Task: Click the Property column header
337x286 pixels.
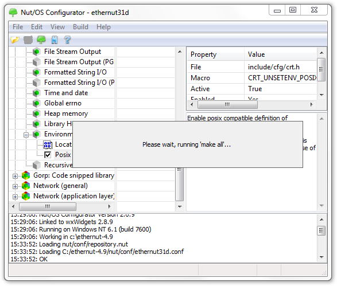Action: (215, 54)
